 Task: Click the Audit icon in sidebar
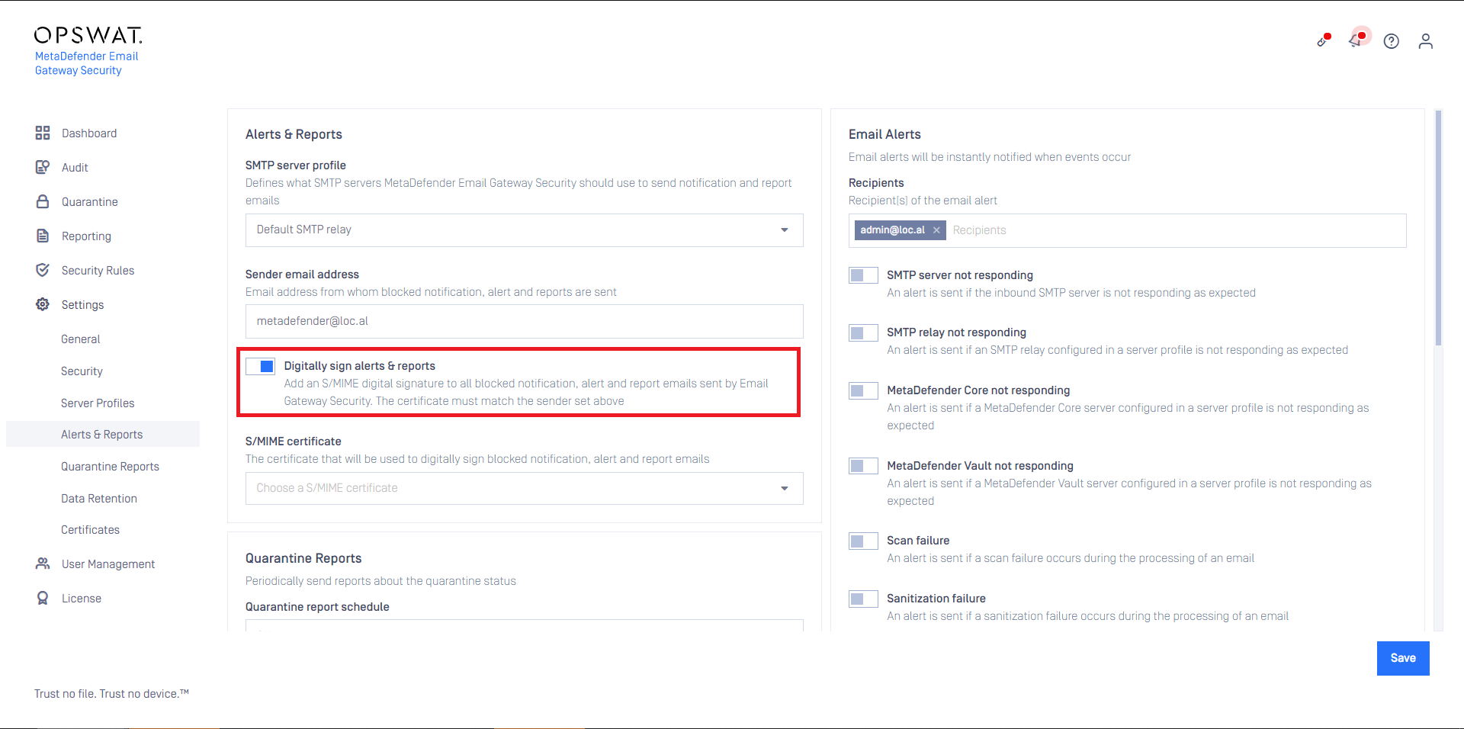coord(43,167)
